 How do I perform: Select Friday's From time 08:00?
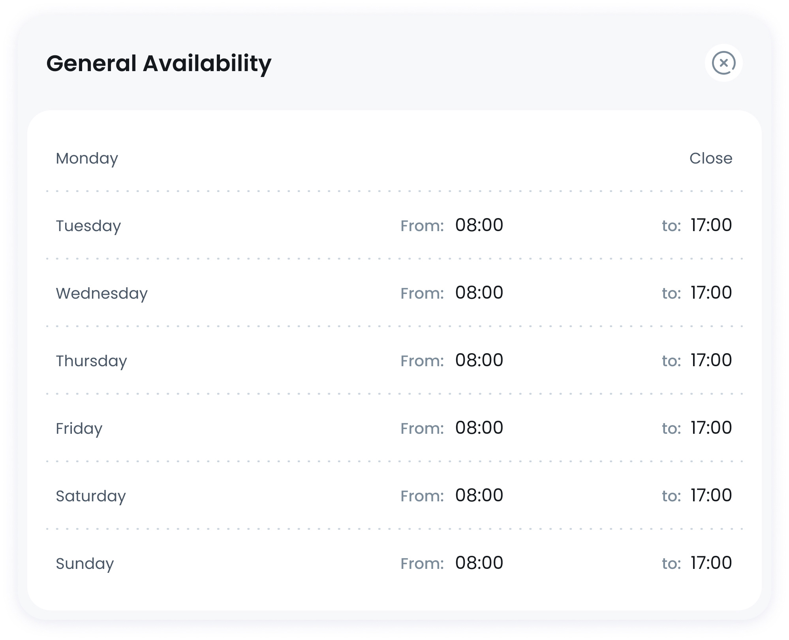(x=479, y=428)
